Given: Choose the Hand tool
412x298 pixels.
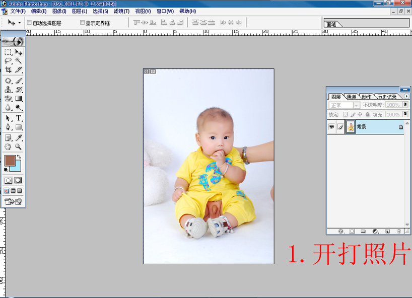Looking at the screenshot, I should [x=8, y=147].
